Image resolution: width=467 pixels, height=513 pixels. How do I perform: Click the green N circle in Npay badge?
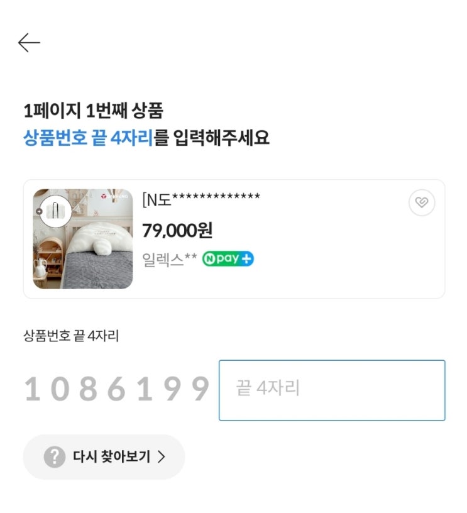pos(209,259)
